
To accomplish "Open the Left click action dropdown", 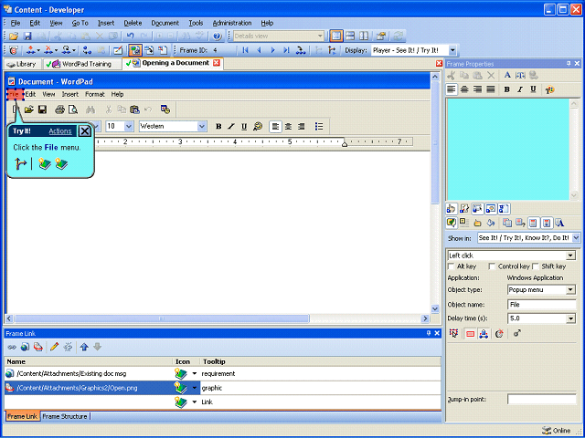I will [570, 255].
